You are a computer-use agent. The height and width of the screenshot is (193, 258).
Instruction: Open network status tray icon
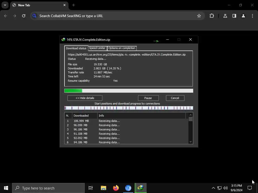(219, 188)
